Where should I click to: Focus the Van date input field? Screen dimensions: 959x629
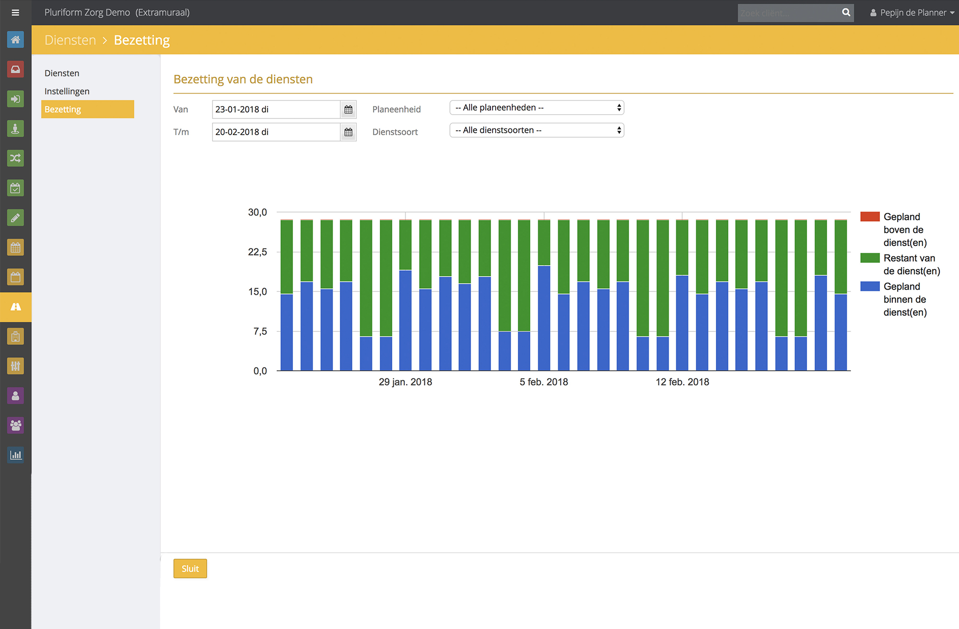pyautogui.click(x=276, y=109)
